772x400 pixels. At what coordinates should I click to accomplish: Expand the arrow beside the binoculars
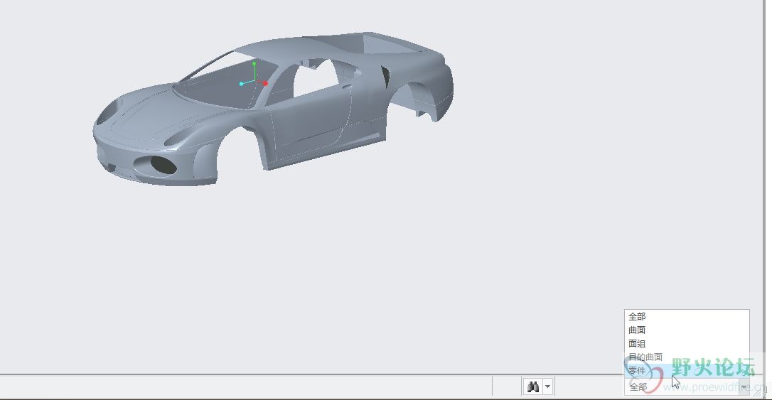pos(547,387)
